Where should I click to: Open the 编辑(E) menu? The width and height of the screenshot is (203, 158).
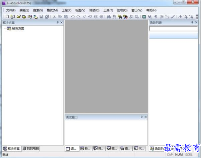(x=24, y=10)
